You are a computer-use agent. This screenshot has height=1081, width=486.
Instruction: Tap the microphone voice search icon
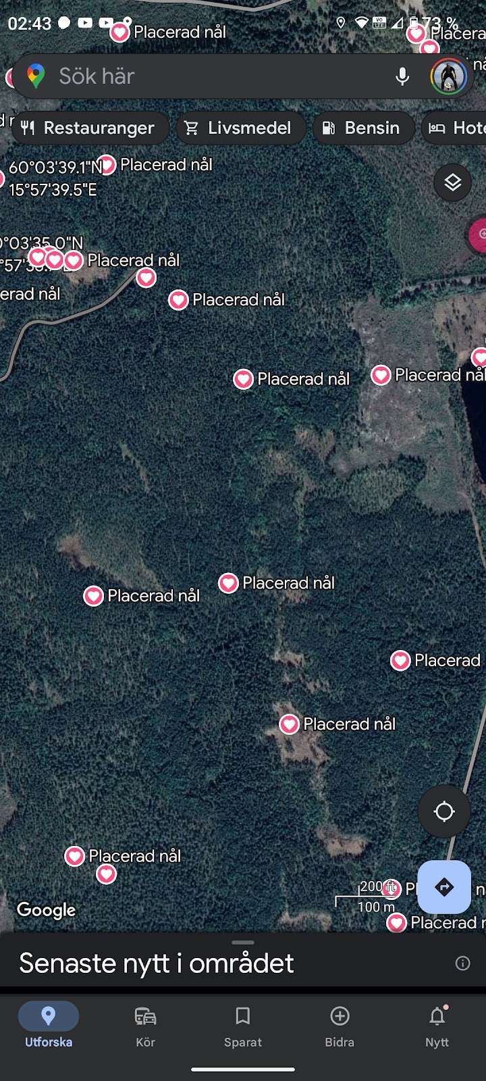click(x=402, y=76)
